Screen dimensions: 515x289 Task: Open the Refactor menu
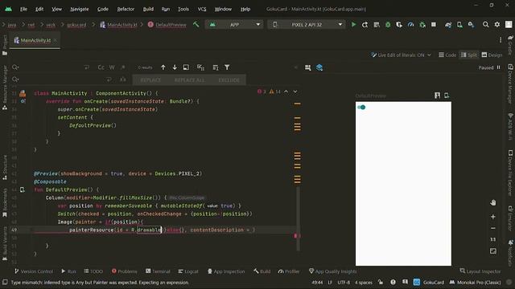coord(126,9)
